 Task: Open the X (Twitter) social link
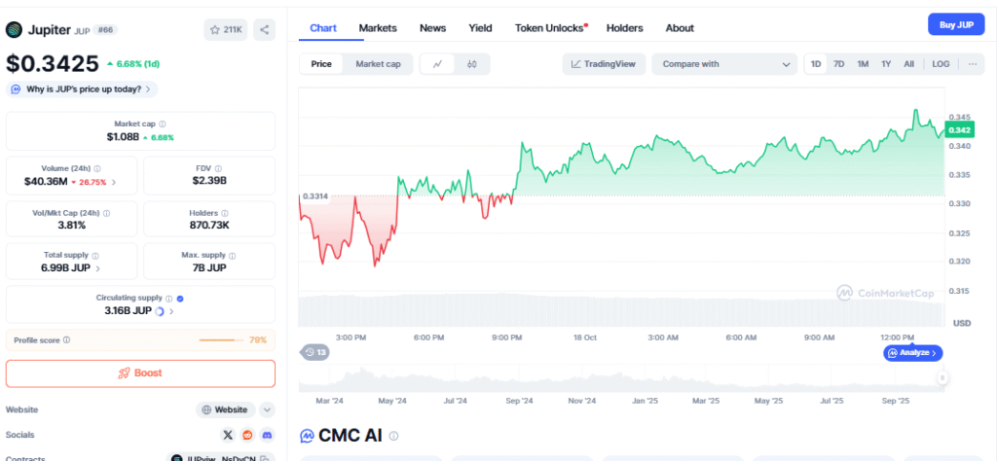coord(228,435)
